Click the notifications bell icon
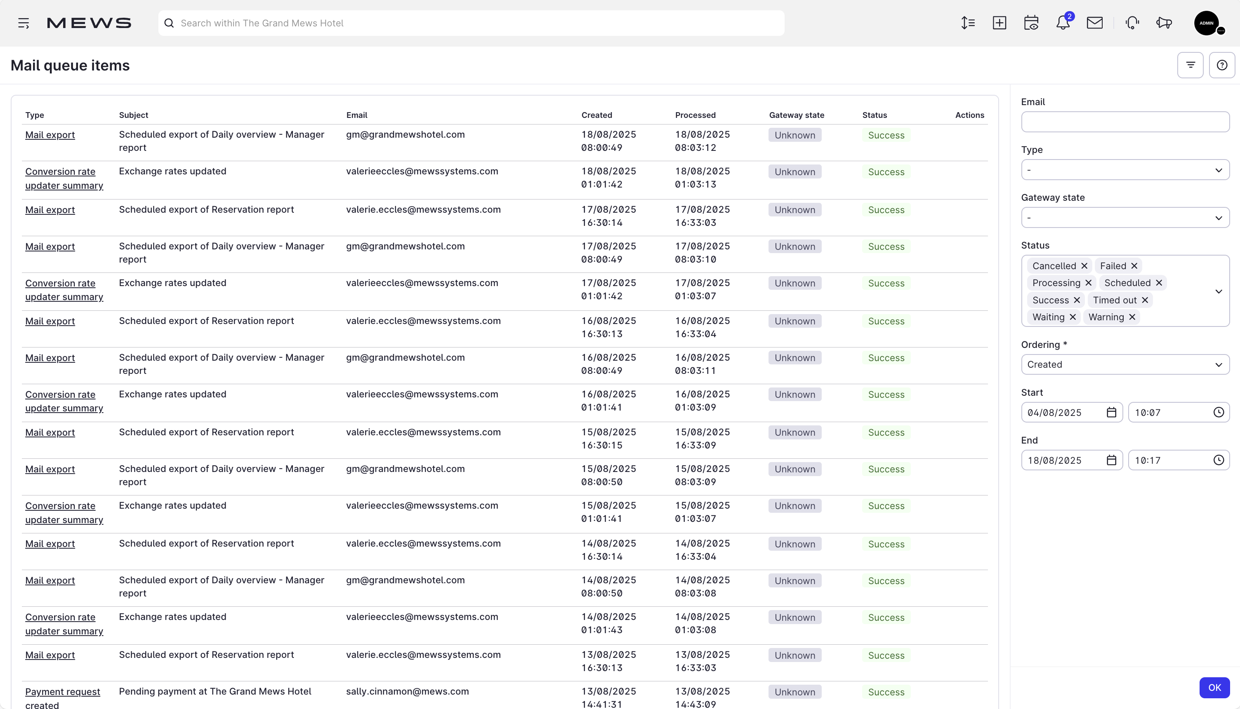The width and height of the screenshot is (1240, 709). (1063, 23)
